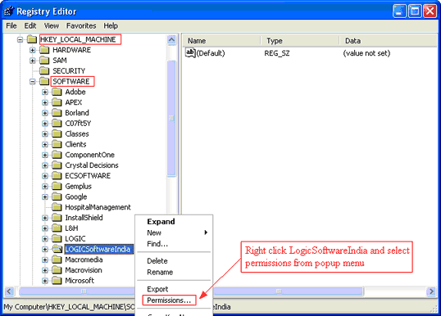Click the InstallShield folder icon

pyautogui.click(x=57, y=218)
